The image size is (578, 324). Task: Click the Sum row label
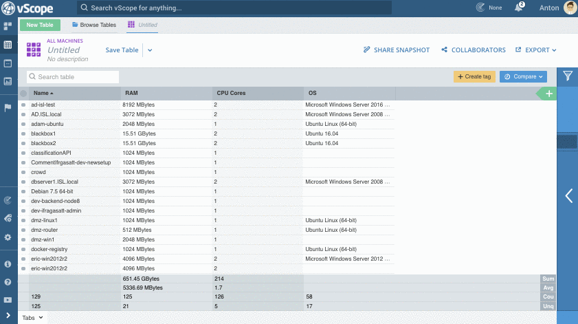[x=548, y=279]
